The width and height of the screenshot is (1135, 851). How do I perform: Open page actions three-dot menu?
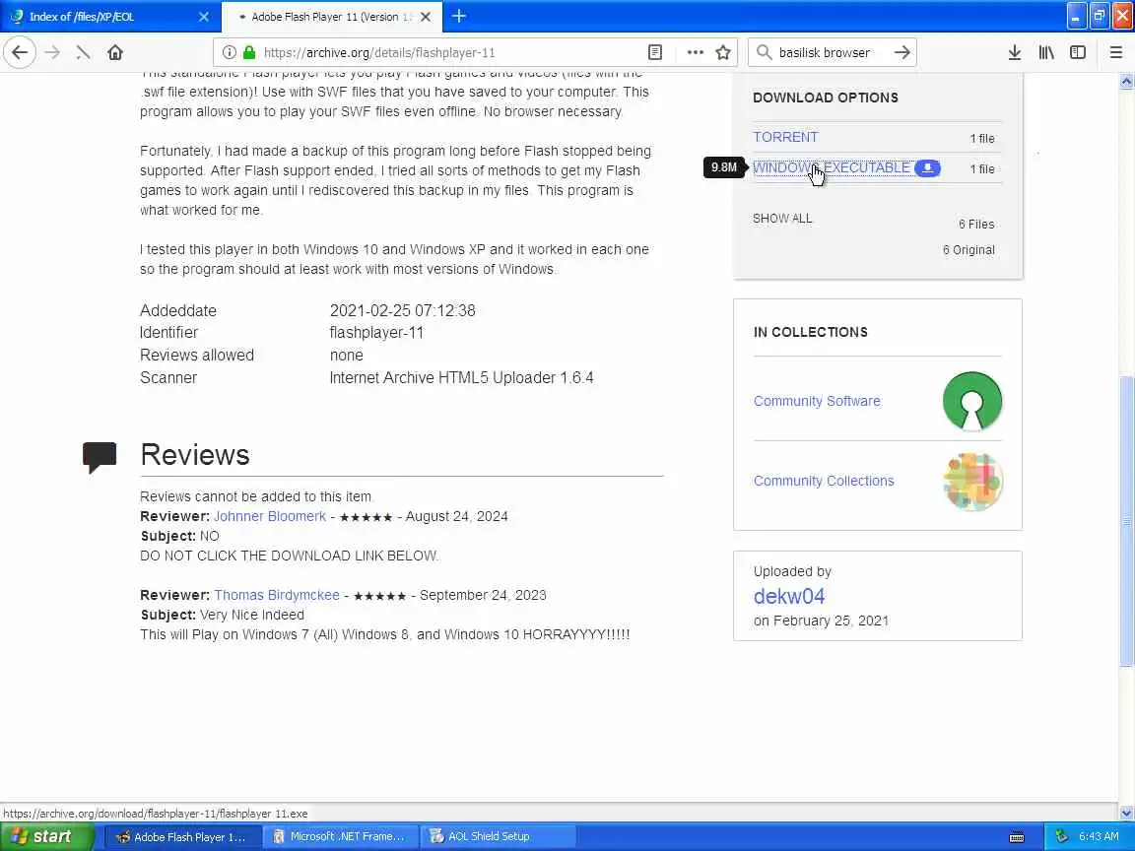point(695,52)
